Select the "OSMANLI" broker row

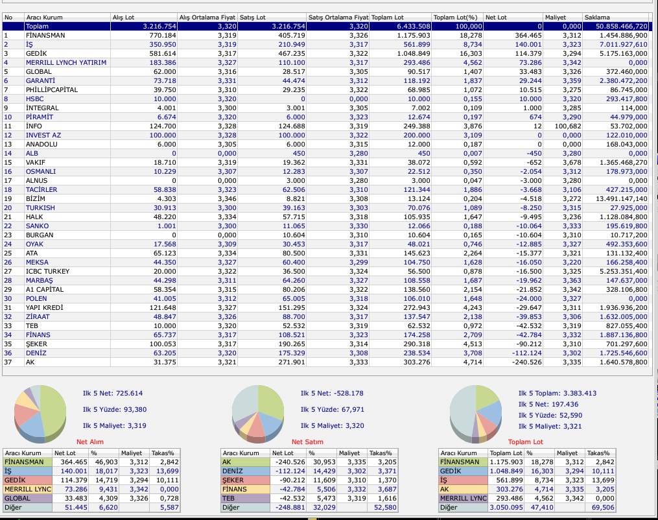coord(325,172)
